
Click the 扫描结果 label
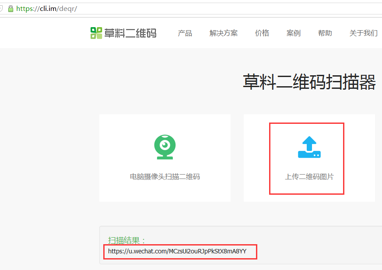pyautogui.click(x=126, y=241)
